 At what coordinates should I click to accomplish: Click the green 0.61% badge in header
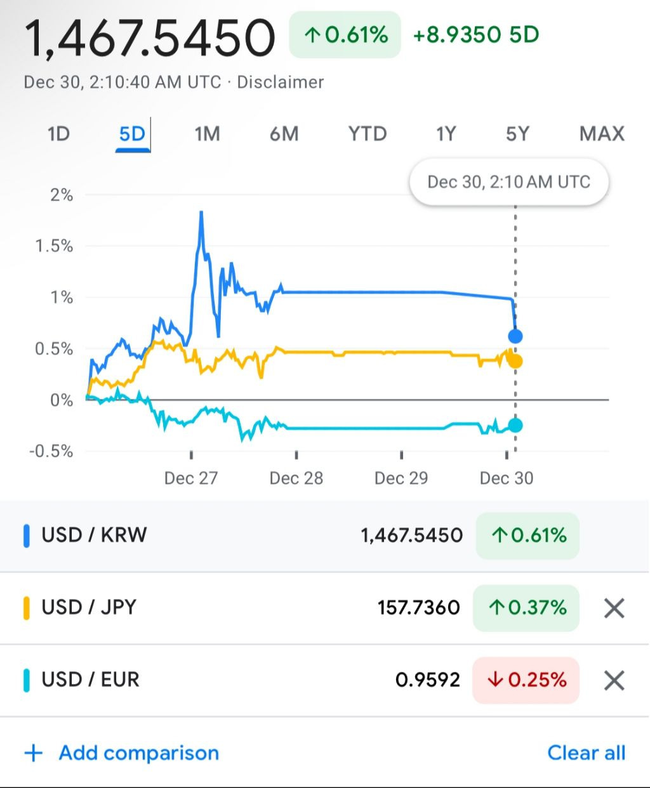point(345,35)
